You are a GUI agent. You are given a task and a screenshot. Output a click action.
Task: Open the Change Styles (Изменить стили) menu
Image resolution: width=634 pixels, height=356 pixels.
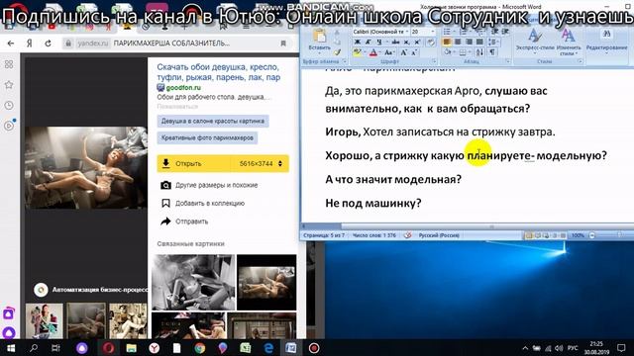pos(568,42)
